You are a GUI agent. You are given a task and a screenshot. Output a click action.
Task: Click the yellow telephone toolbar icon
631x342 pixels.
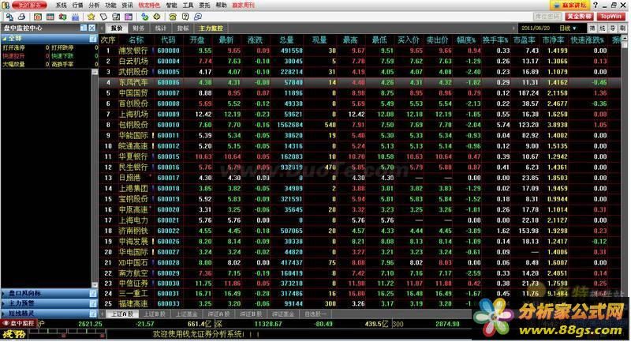(x=173, y=17)
